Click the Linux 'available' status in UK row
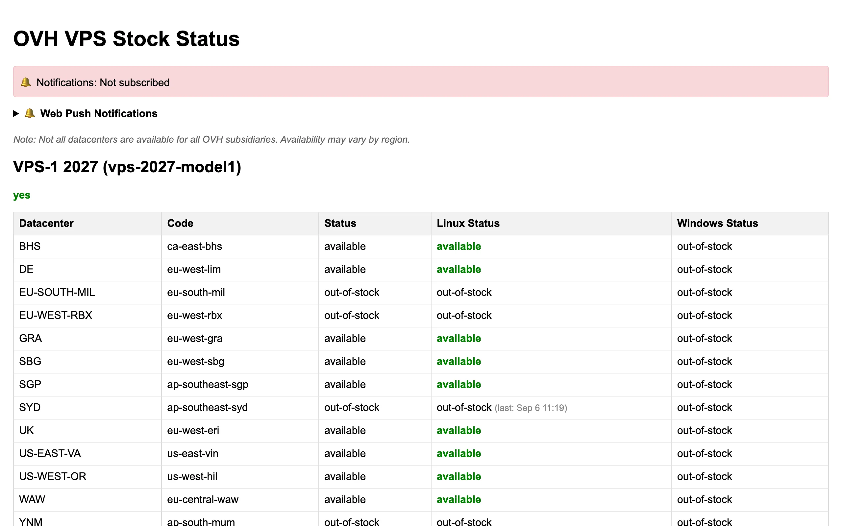The width and height of the screenshot is (842, 526). coord(458,430)
